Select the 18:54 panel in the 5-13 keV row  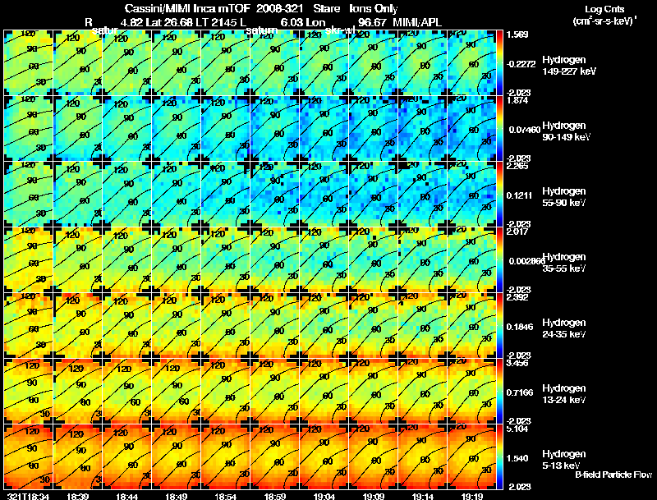coord(225,456)
